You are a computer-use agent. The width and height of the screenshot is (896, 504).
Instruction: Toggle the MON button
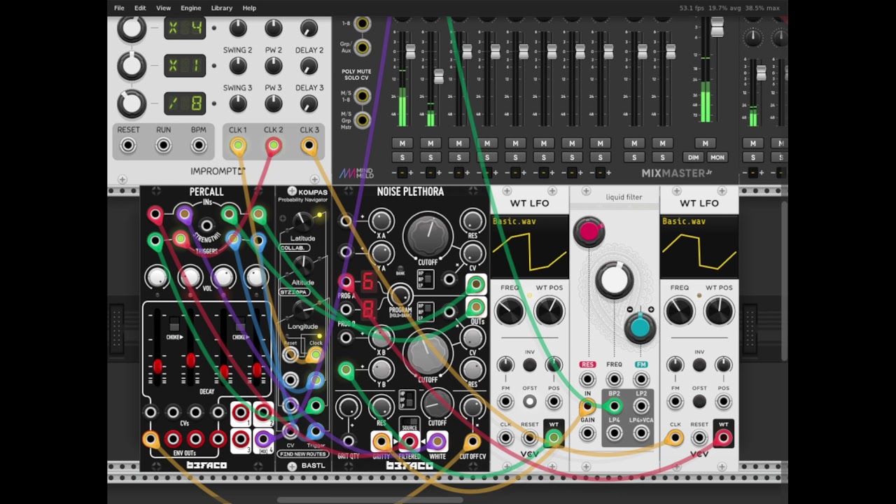coord(717,157)
